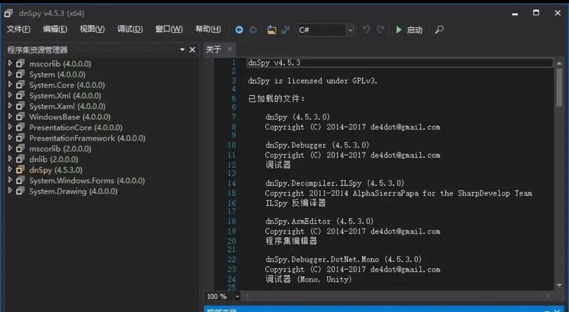Screen dimensions: 569x312
Task: Click the 程序集编辑器 line
Action: [292, 241]
